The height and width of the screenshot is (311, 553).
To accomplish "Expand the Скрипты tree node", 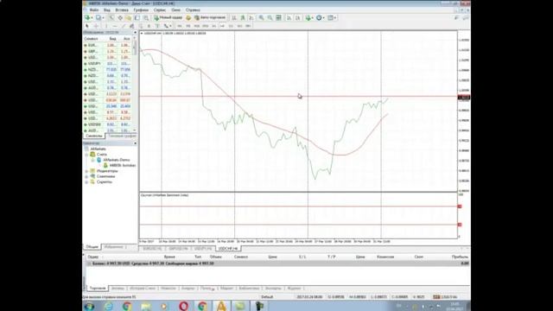I will [x=86, y=182].
